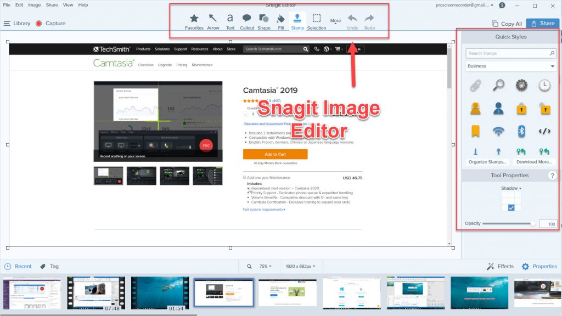
Task: Open the video thumbnail labeled 07:48
Action: pos(96,293)
